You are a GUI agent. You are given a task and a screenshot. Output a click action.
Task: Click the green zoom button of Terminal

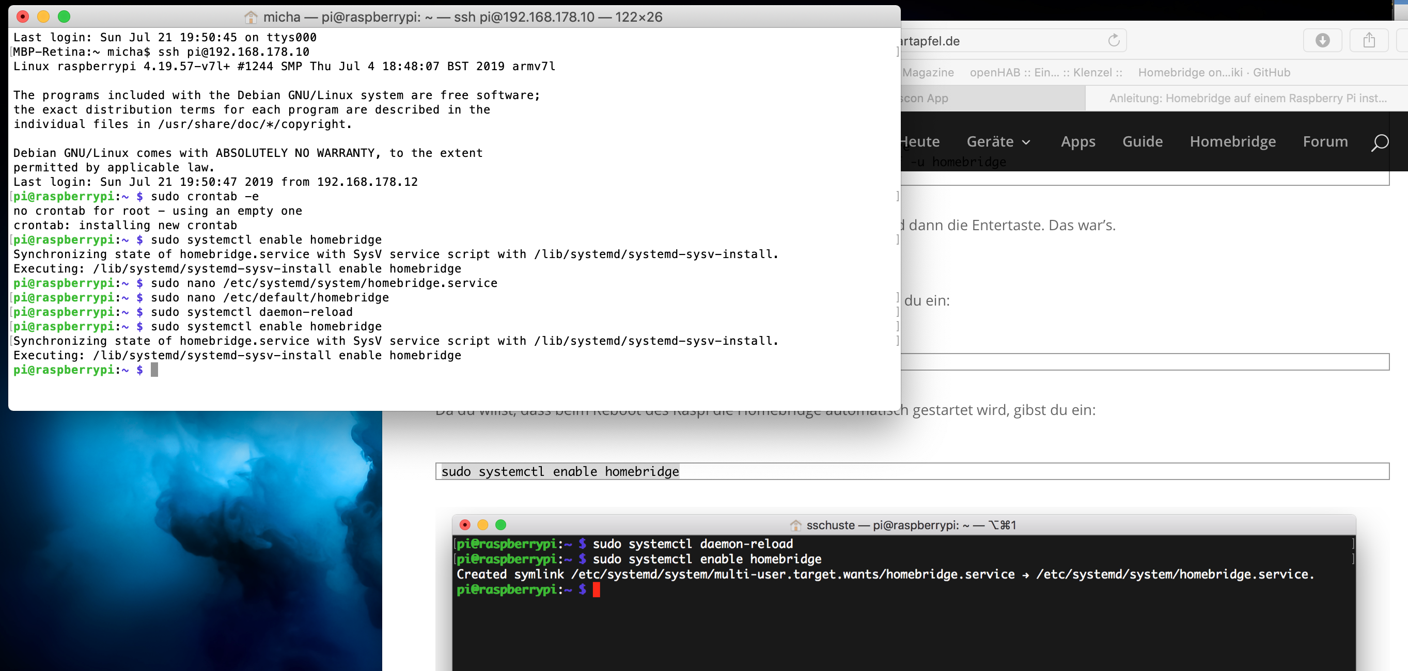pos(64,17)
